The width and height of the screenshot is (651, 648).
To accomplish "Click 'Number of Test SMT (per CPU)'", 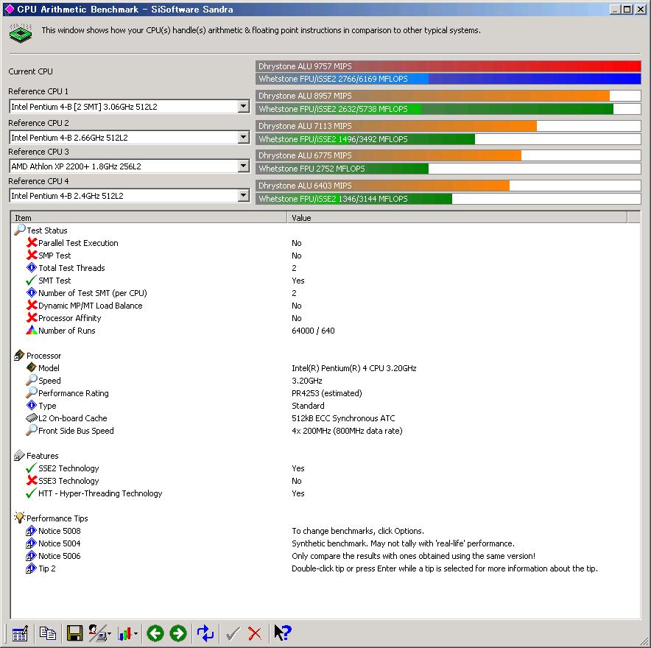I will 86,293.
